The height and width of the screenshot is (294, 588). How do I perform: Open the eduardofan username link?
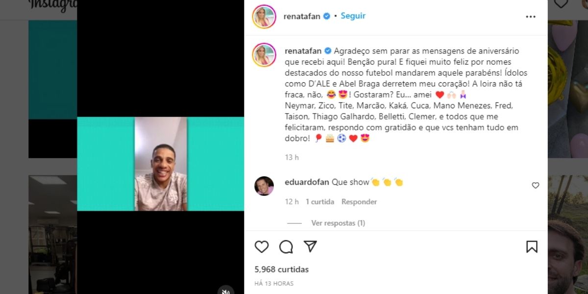pos(307,182)
